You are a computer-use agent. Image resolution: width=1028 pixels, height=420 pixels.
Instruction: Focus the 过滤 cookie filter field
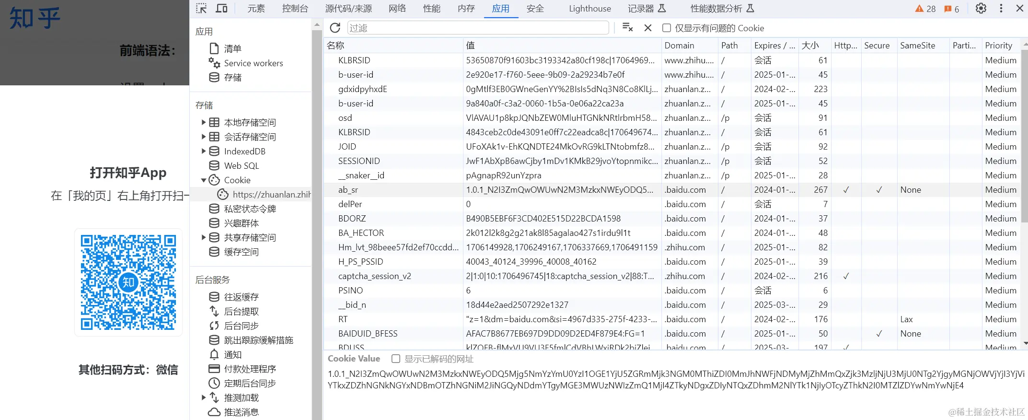click(x=478, y=28)
